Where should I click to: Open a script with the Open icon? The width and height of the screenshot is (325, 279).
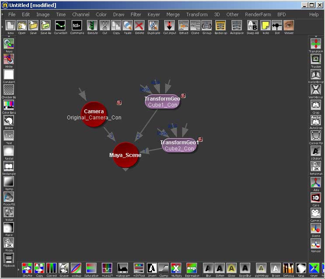pyautogui.click(x=22, y=26)
